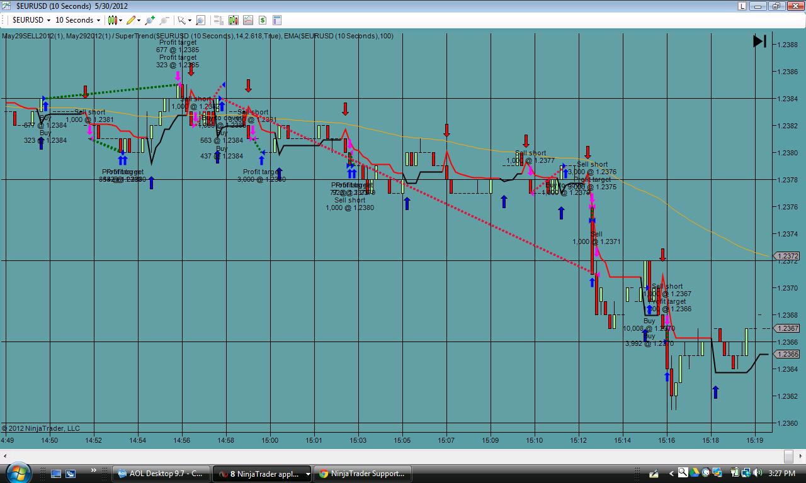Click the 1.2372 price marker on the axis
The height and width of the screenshot is (483, 806).
coord(788,257)
